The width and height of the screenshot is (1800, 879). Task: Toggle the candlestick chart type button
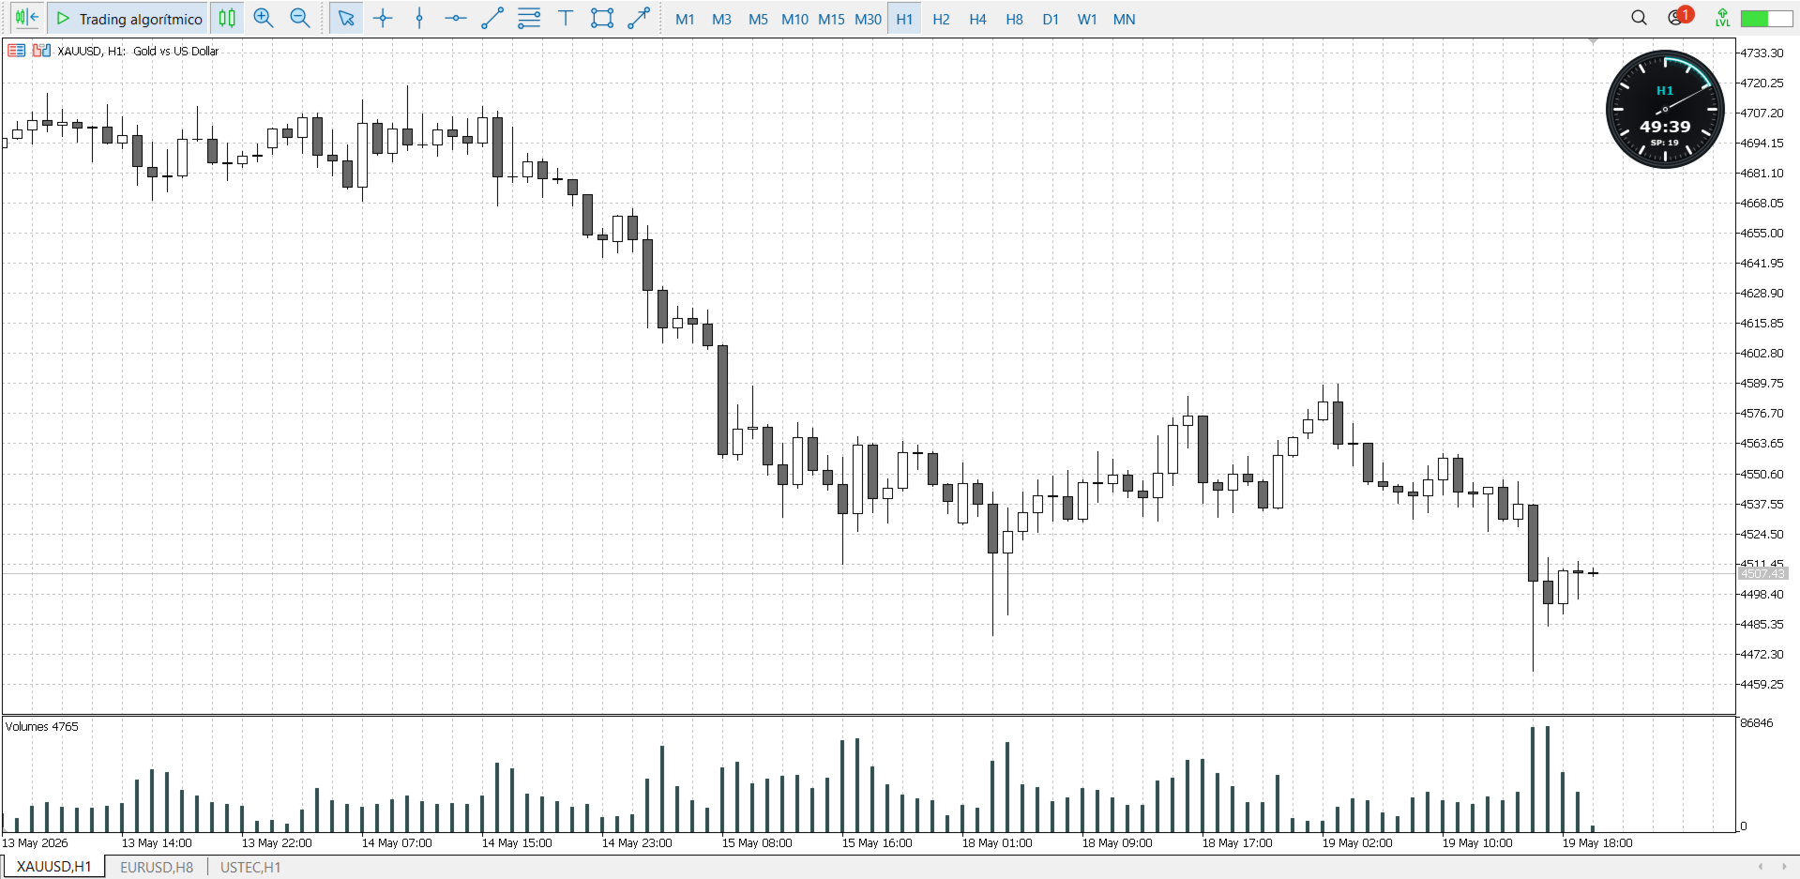pyautogui.click(x=227, y=19)
